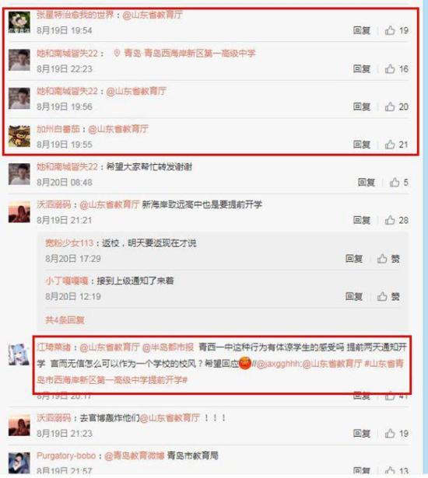Screen dimensions: 428x478
Task: Click 加州白番茄 avatar image
Action: tap(19, 136)
